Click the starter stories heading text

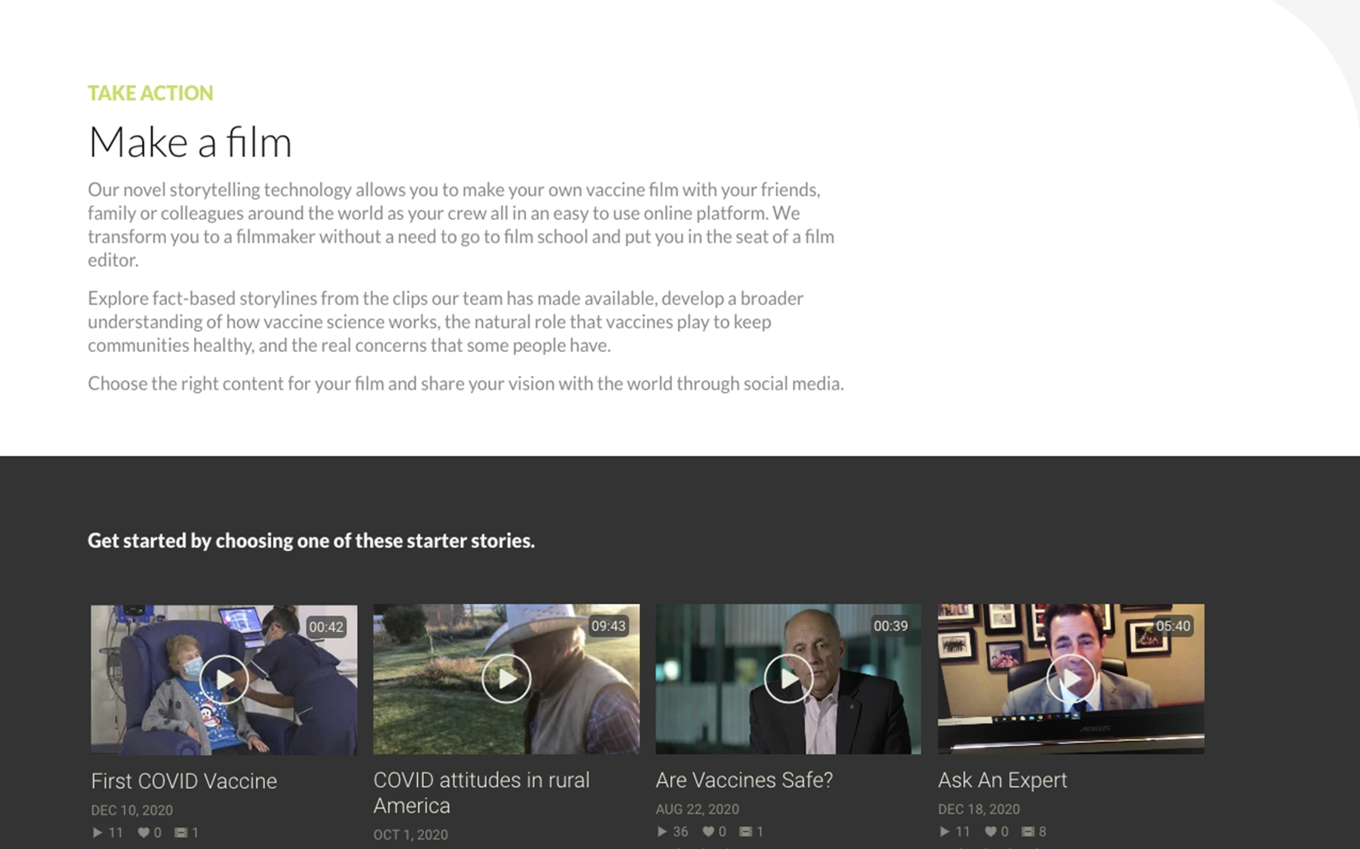pyautogui.click(x=311, y=540)
